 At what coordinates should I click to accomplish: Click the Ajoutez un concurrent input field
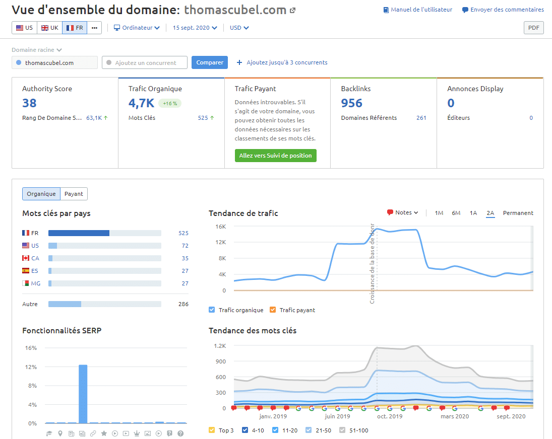tap(145, 62)
